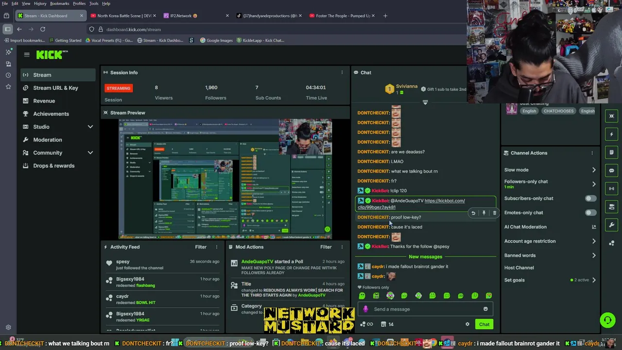The width and height of the screenshot is (622, 350).
Task: Delete the highlighted KickBot chat message
Action: point(495,213)
